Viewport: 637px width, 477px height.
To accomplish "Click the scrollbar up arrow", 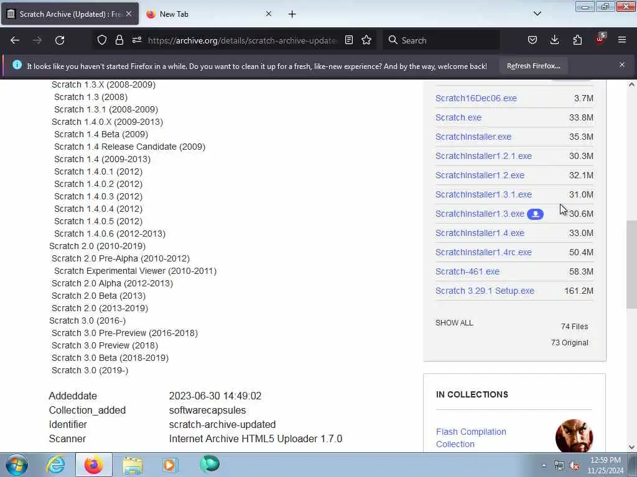I will 631,84.
